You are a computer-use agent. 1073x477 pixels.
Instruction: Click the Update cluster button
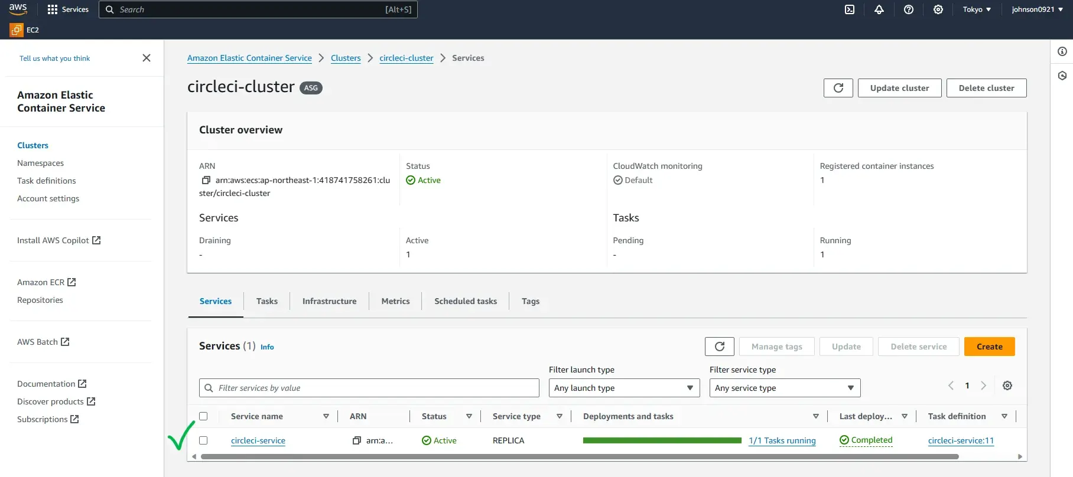tap(899, 88)
